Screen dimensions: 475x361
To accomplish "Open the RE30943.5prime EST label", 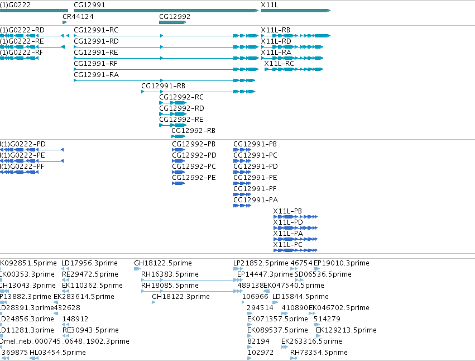I will [x=90, y=330].
